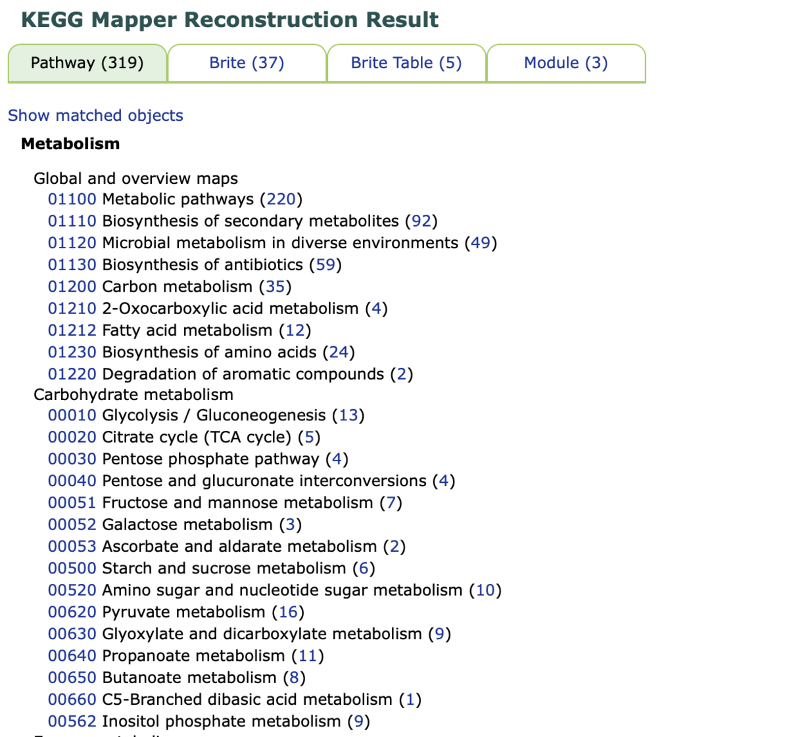
Task: Click count 9 for Inositol phosphate metabolism
Action: click(x=359, y=721)
